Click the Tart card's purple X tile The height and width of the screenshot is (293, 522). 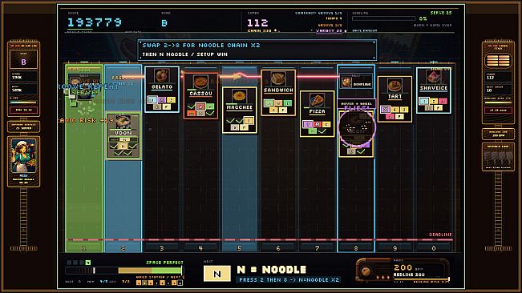[386, 110]
